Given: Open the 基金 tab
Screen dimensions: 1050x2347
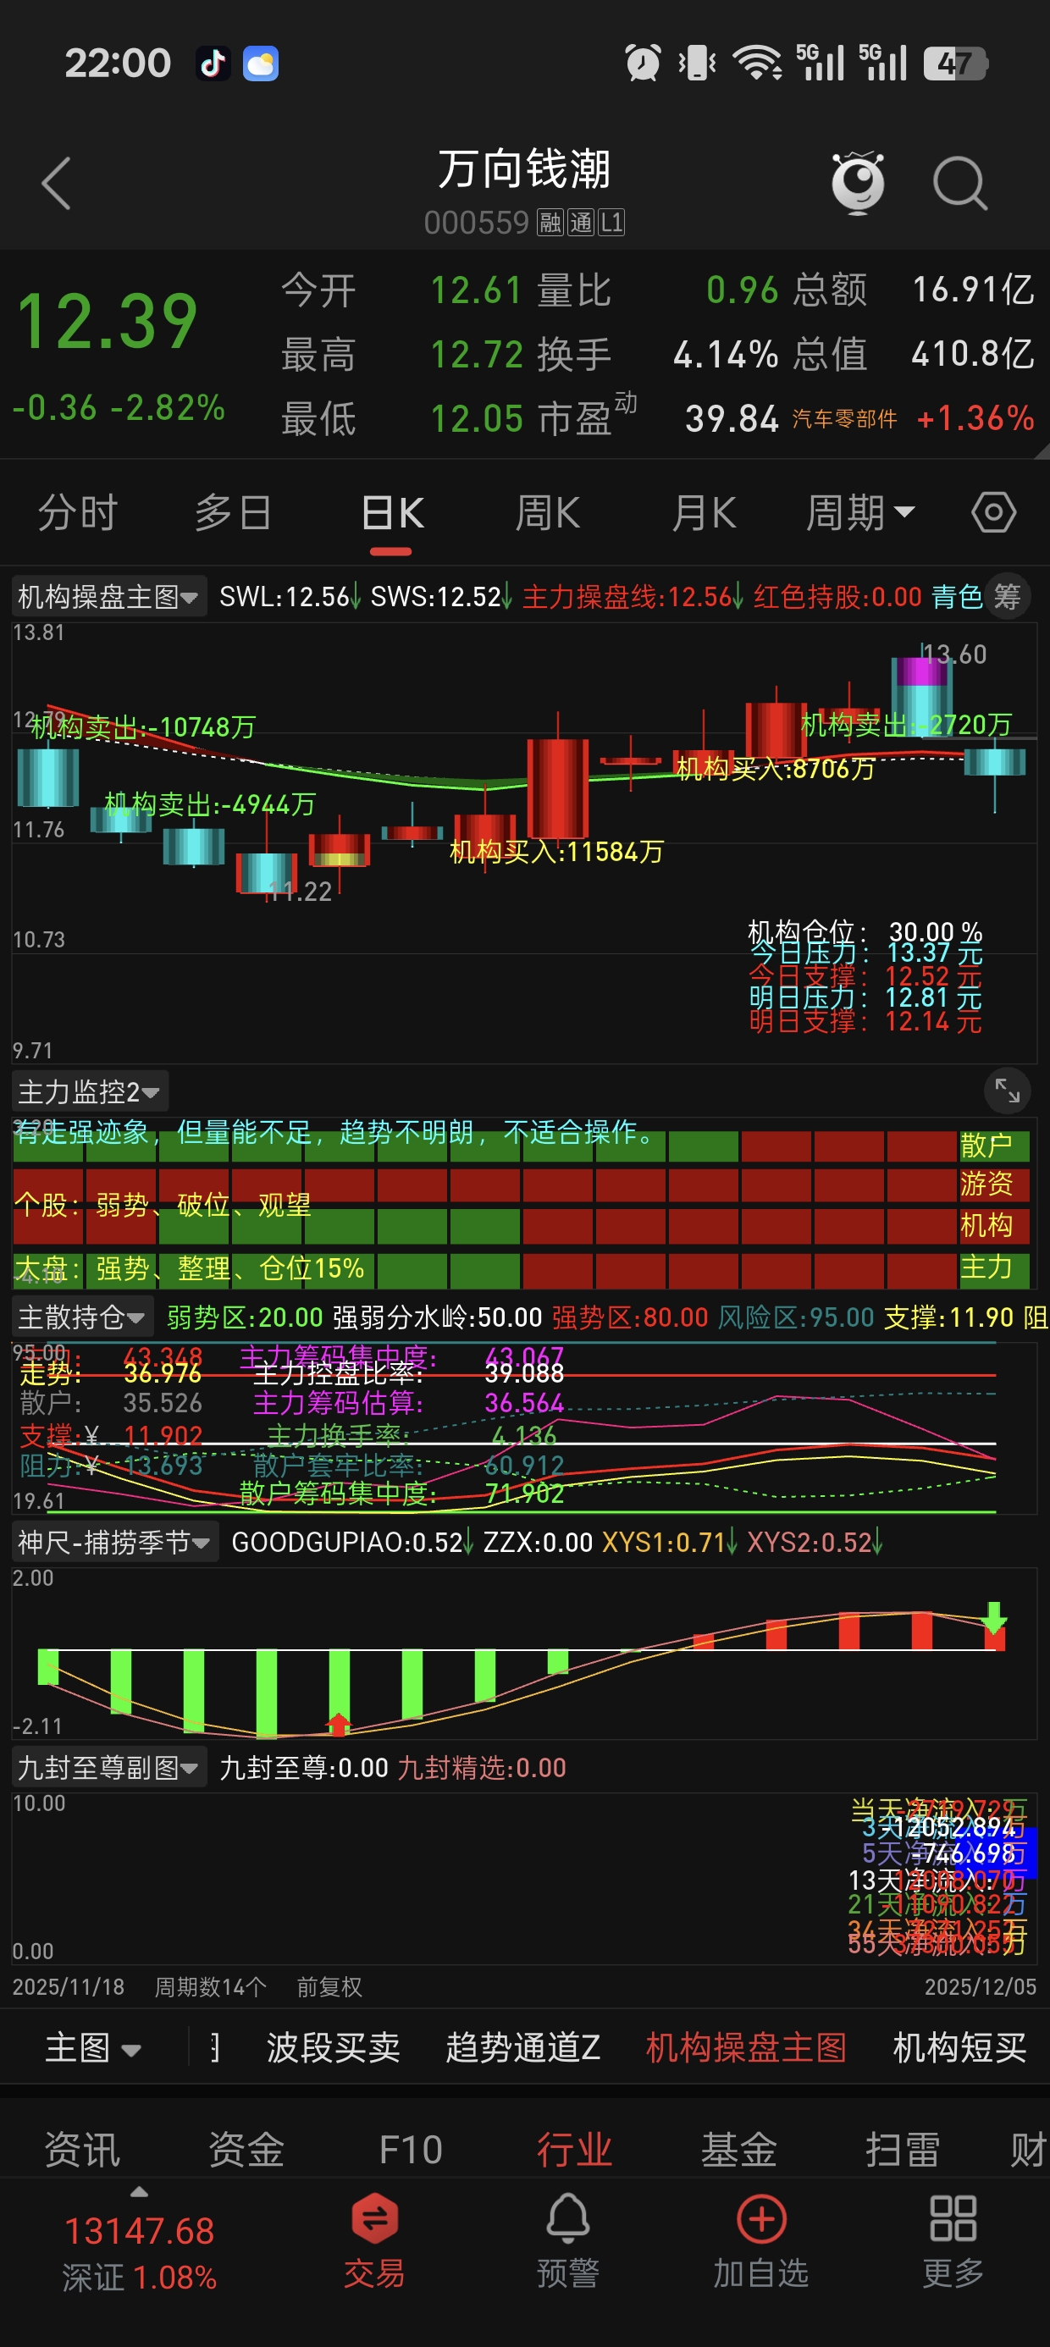Looking at the screenshot, I should point(738,2151).
